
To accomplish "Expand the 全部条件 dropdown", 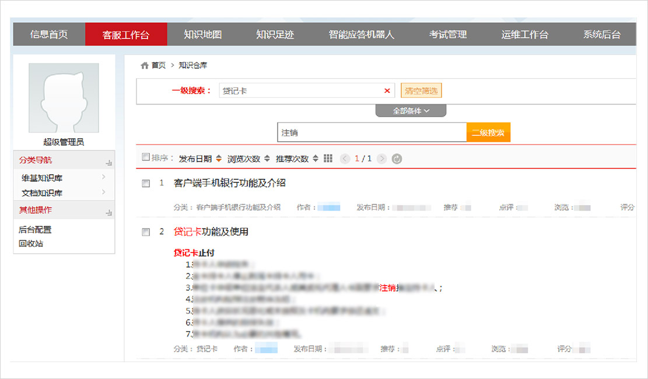I will pos(411,111).
